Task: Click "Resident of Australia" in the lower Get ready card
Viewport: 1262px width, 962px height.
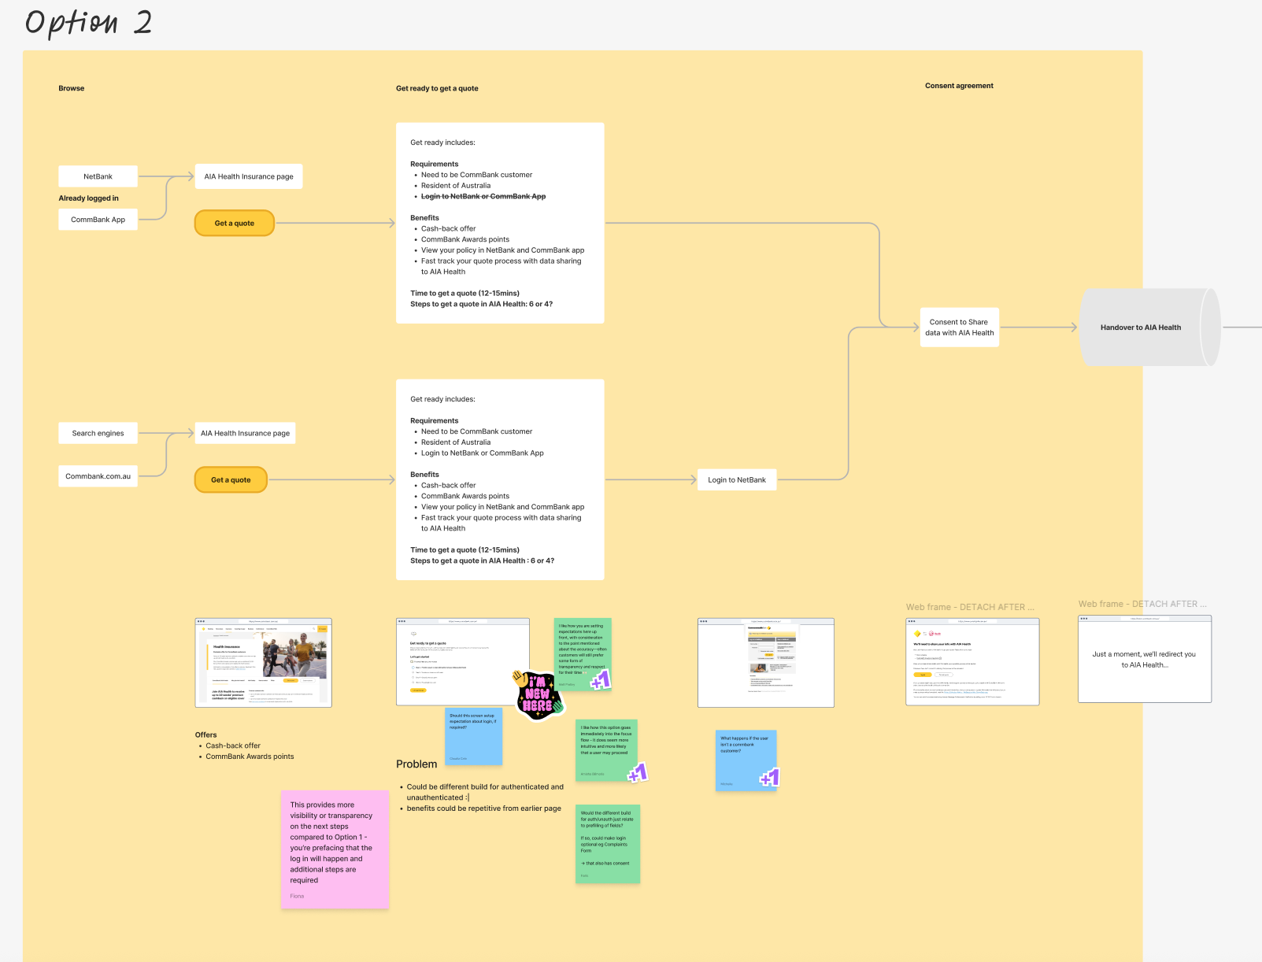Action: tap(455, 442)
